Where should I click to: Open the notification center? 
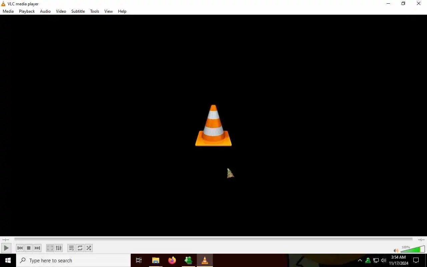(416, 260)
